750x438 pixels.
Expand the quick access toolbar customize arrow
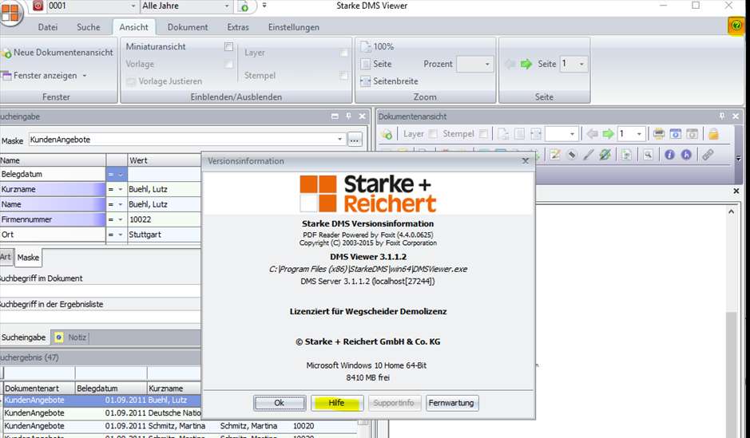click(x=264, y=6)
